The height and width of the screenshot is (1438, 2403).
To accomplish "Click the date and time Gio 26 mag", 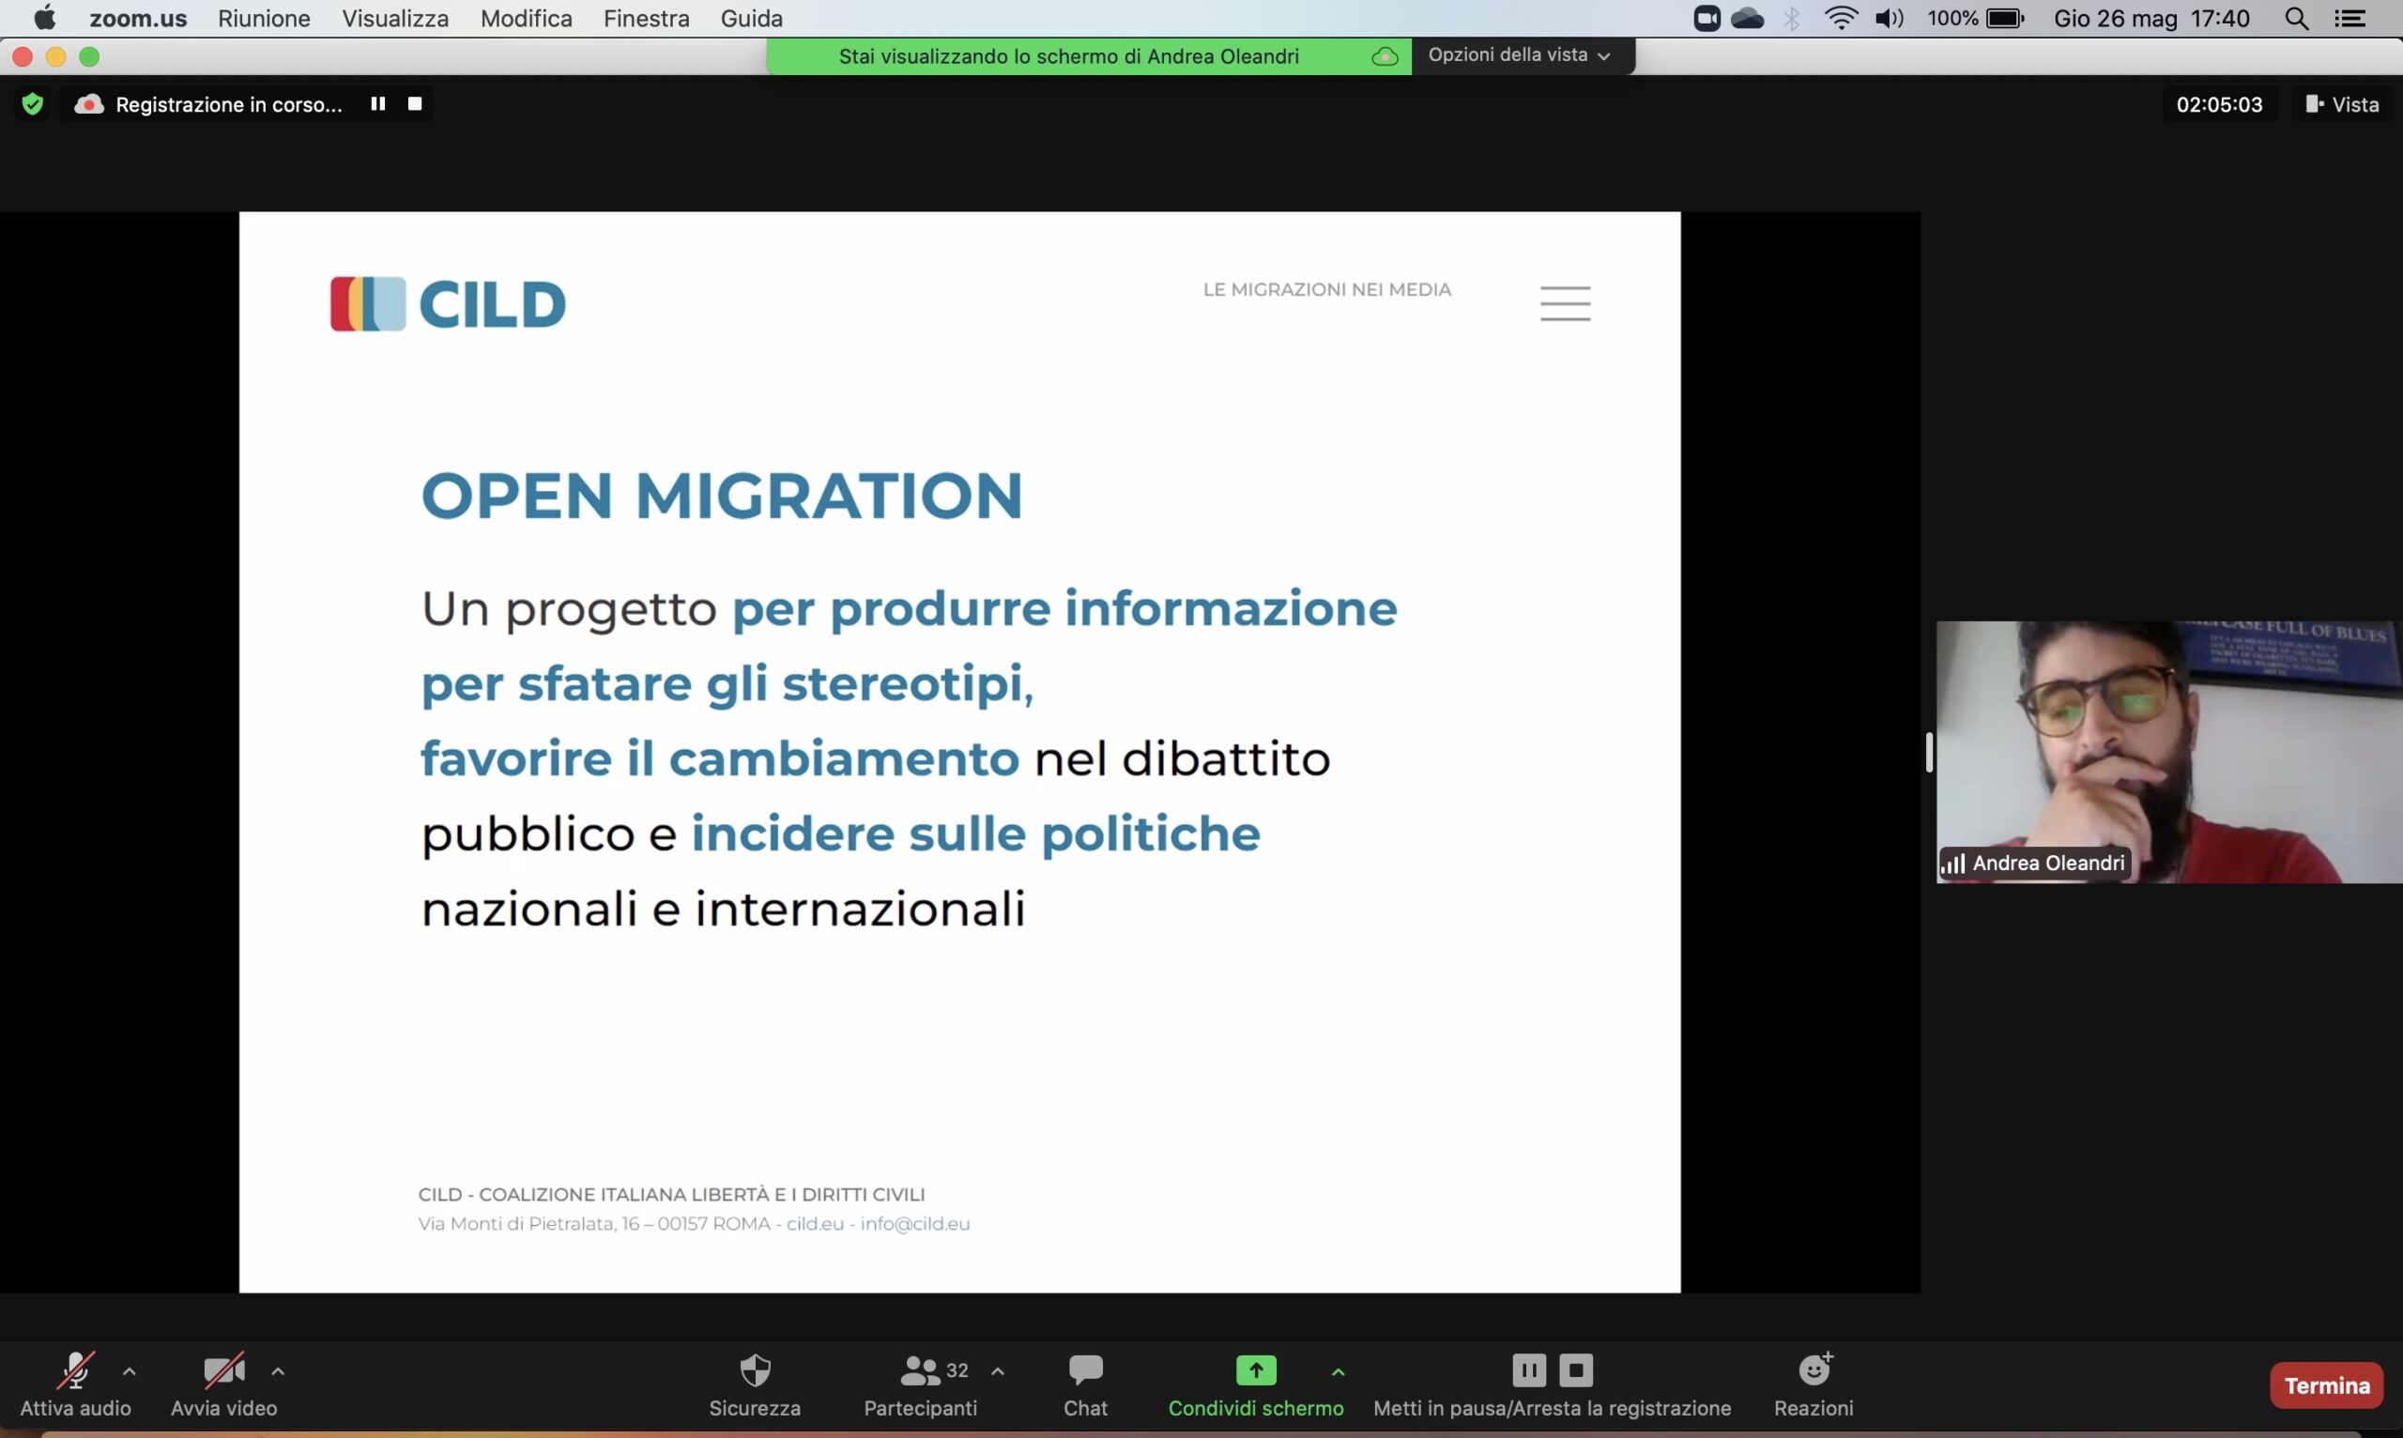I will click(x=2151, y=19).
